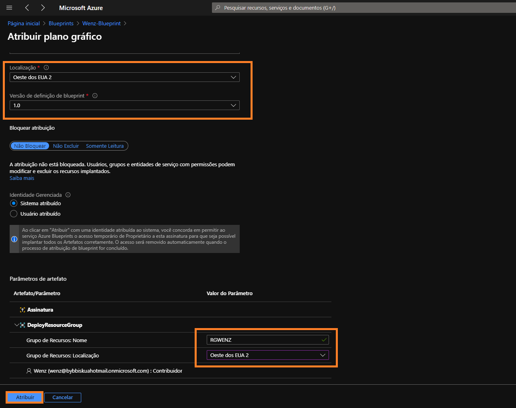
Task: Show info for Versão de definição de blueprint
Action: pyautogui.click(x=95, y=96)
